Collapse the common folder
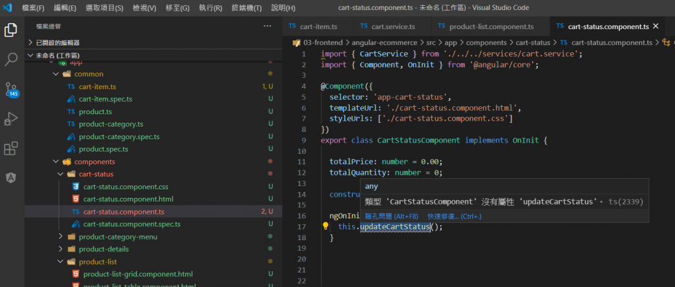Viewport: 675px width, 287px height. tap(55, 74)
